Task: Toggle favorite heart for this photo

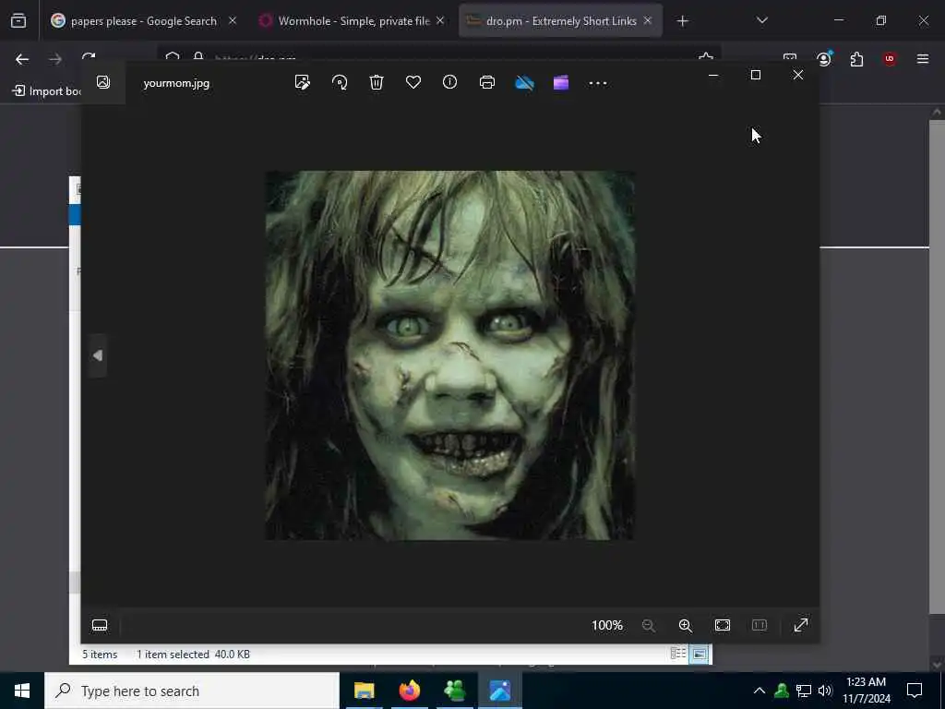Action: (413, 83)
